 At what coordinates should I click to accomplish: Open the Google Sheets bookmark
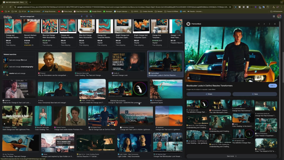pyautogui.click(x=96, y=11)
